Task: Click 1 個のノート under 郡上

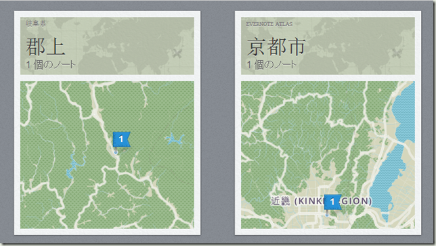Action: click(x=51, y=65)
